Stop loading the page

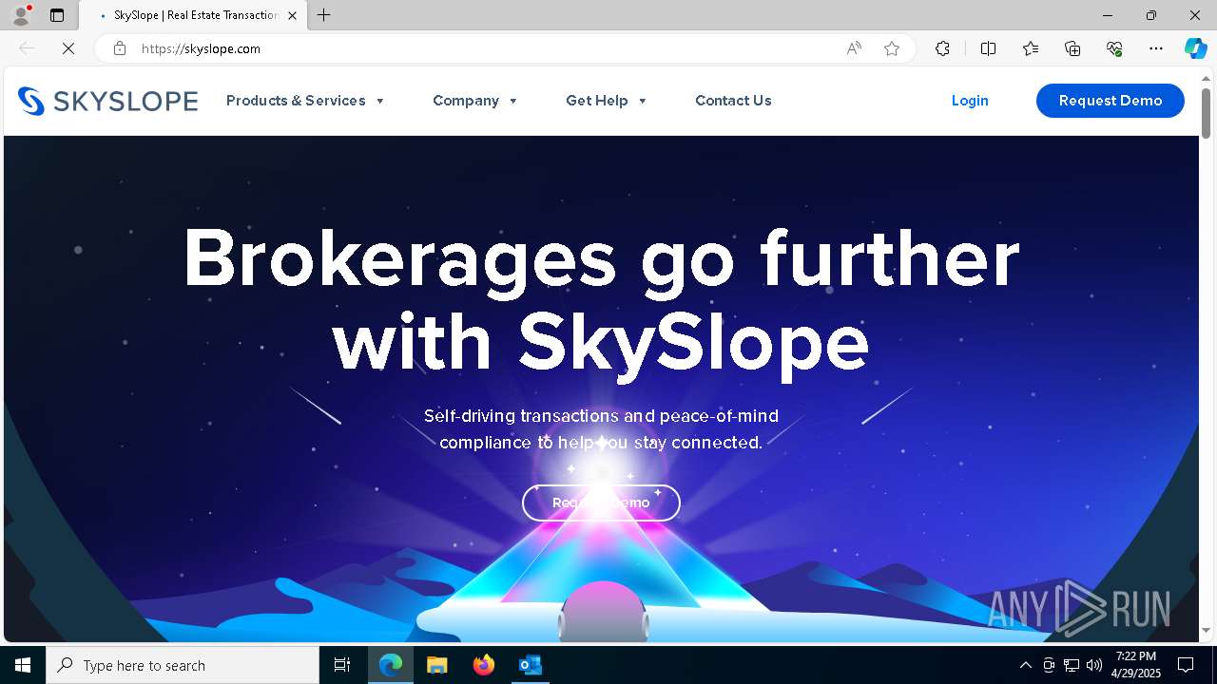pos(68,48)
